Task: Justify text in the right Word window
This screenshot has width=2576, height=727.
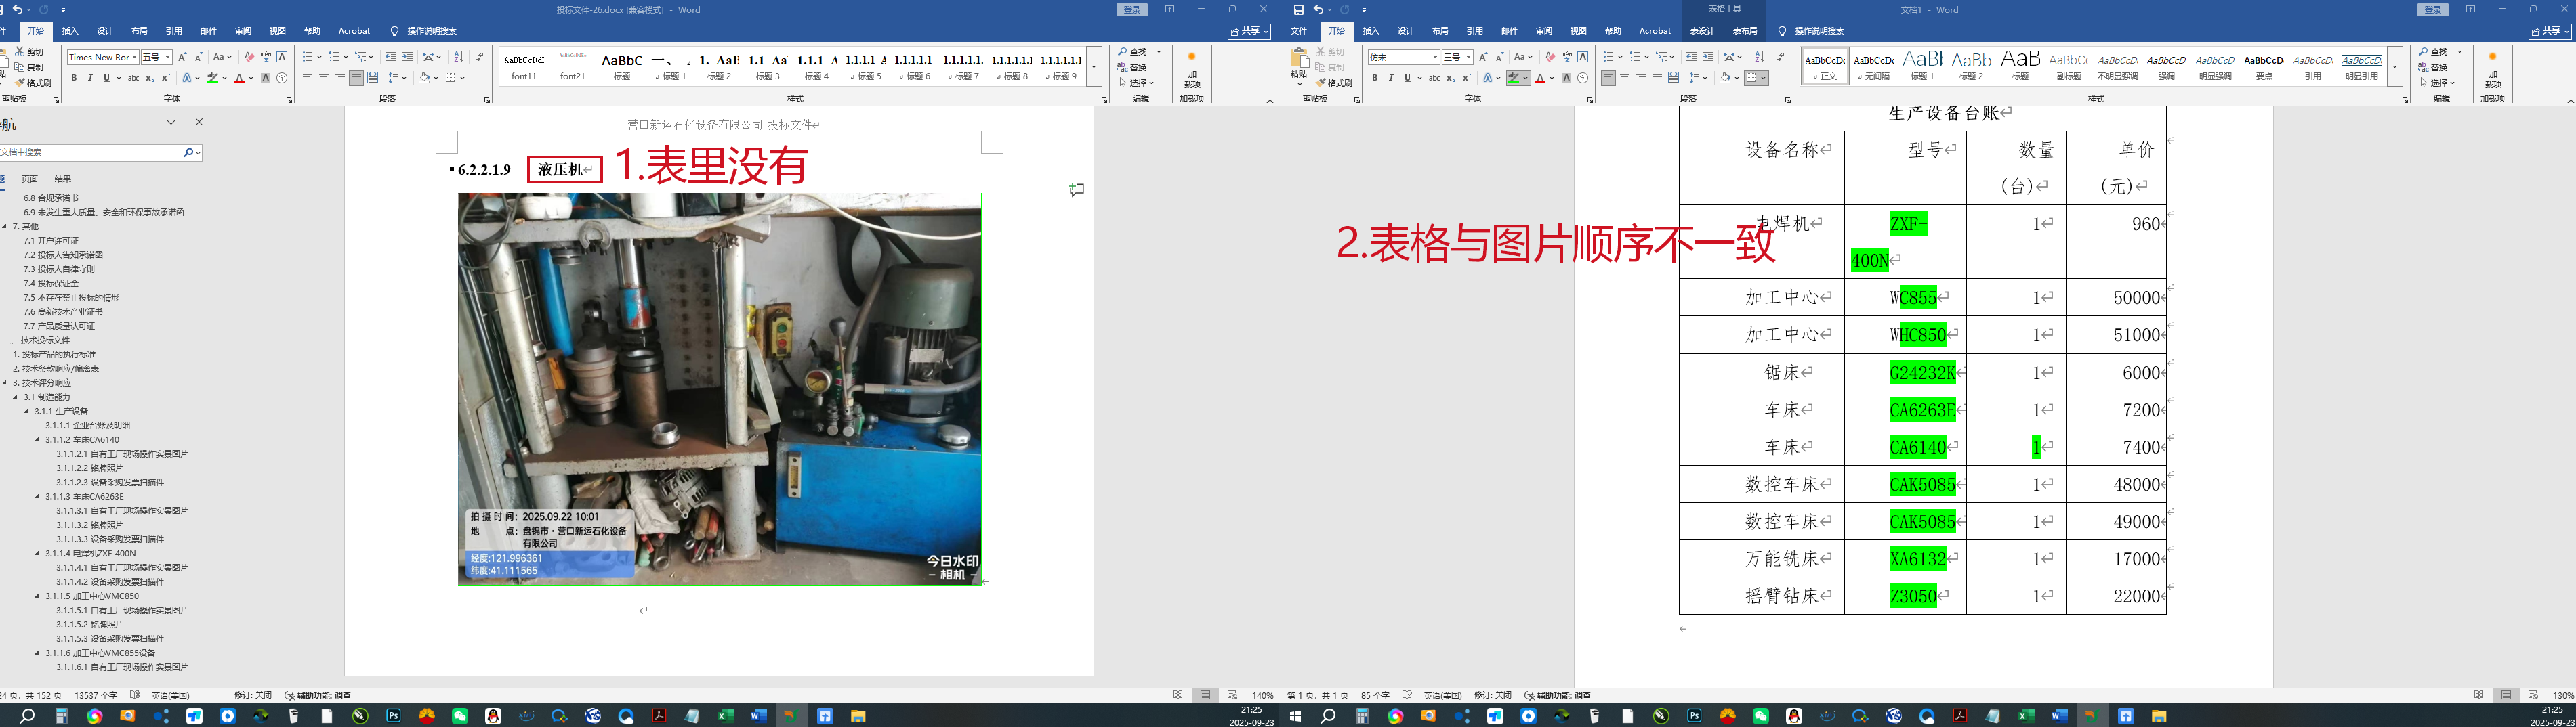Action: 1657,78
